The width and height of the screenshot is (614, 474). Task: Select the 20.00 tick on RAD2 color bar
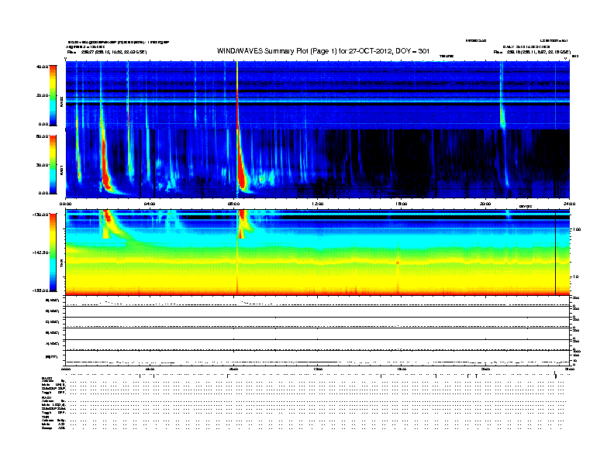pos(42,95)
